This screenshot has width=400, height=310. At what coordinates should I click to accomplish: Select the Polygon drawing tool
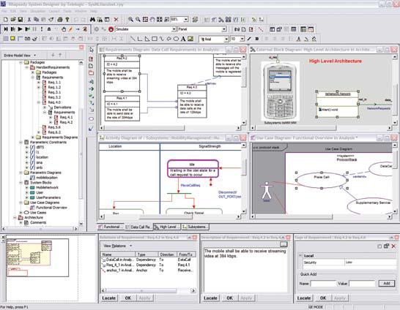[x=147, y=39]
